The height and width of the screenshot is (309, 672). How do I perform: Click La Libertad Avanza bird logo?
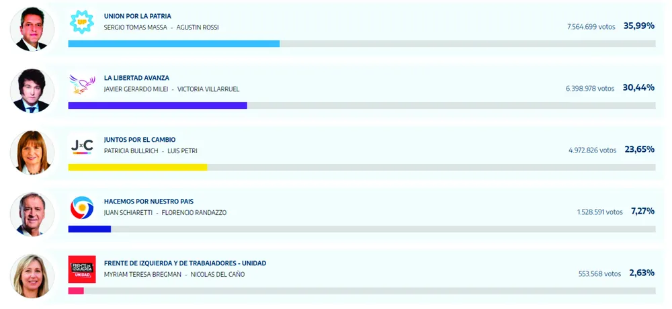pyautogui.click(x=82, y=83)
